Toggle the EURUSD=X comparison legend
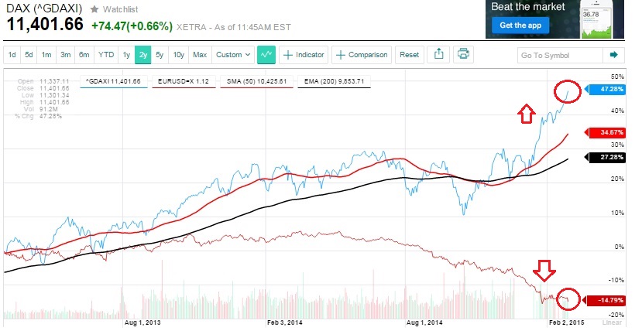Screen dimensions: 642x331 182,80
